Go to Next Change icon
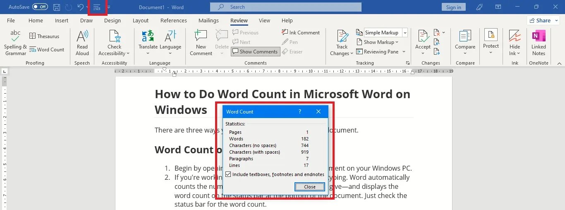This screenshot has height=210, width=565. click(437, 51)
